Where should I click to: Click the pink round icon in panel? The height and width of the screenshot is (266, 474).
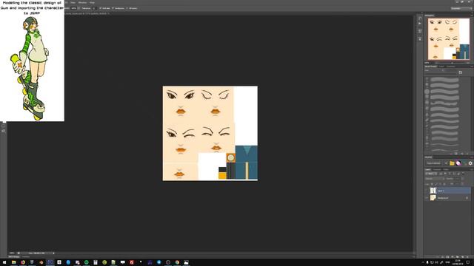pos(458,163)
